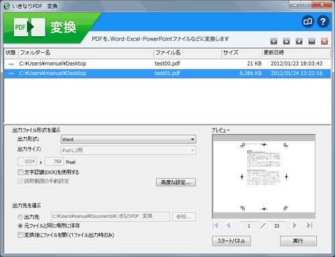
Task: Click app icon in title bar
Action: coord(7,6)
